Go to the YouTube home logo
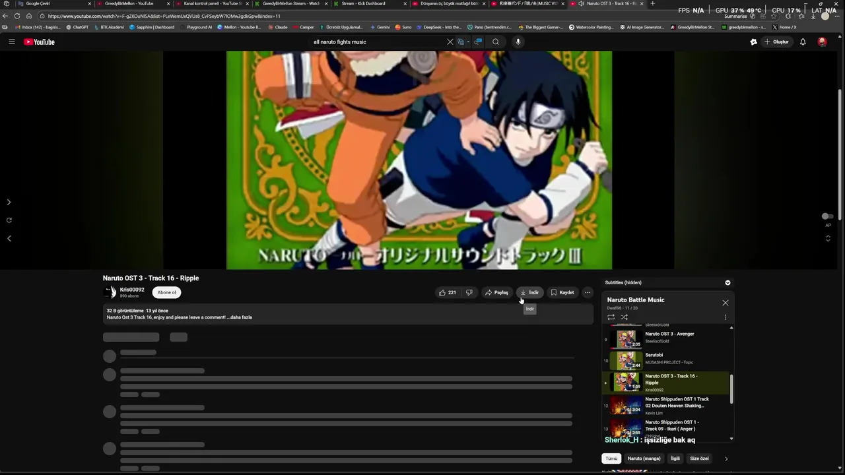This screenshot has width=845, height=475. click(39, 42)
